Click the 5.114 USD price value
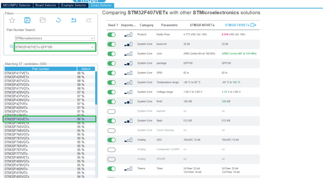This screenshot has width=323, height=178. tap(233, 34)
